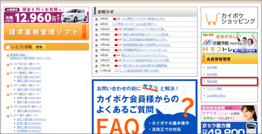Open 通所介護/1842670006 under 江東区 center
This screenshot has height=134, width=262.
click(29, 89)
